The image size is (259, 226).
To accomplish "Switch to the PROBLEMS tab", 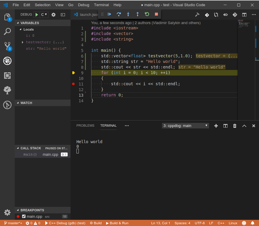I will [x=85, y=125].
